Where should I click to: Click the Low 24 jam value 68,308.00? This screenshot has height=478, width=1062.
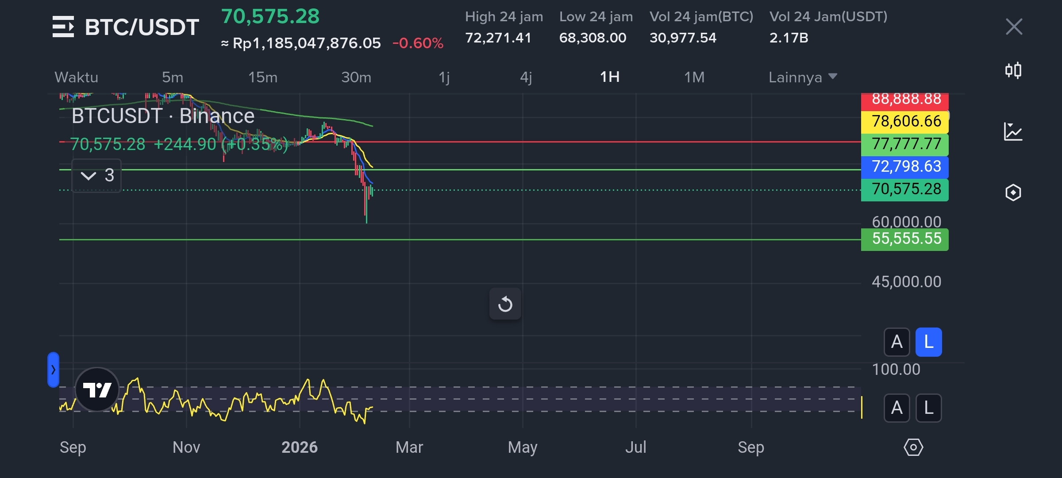point(593,38)
